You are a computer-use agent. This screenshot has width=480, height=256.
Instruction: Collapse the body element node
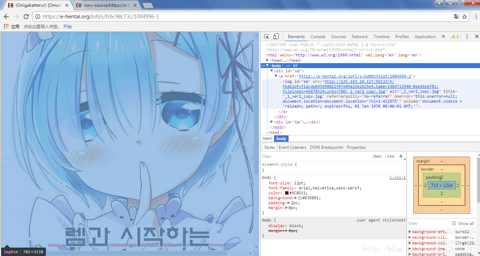[267, 66]
